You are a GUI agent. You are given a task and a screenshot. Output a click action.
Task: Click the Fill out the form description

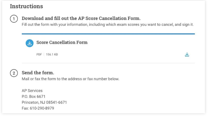pos(108,25)
